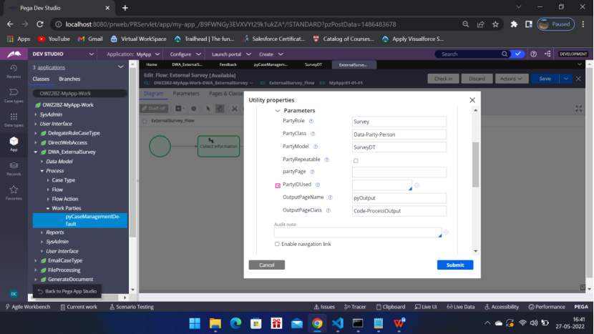Screen dimensions: 594x334
Task: Expand the applications list chevron
Action: click(x=120, y=67)
